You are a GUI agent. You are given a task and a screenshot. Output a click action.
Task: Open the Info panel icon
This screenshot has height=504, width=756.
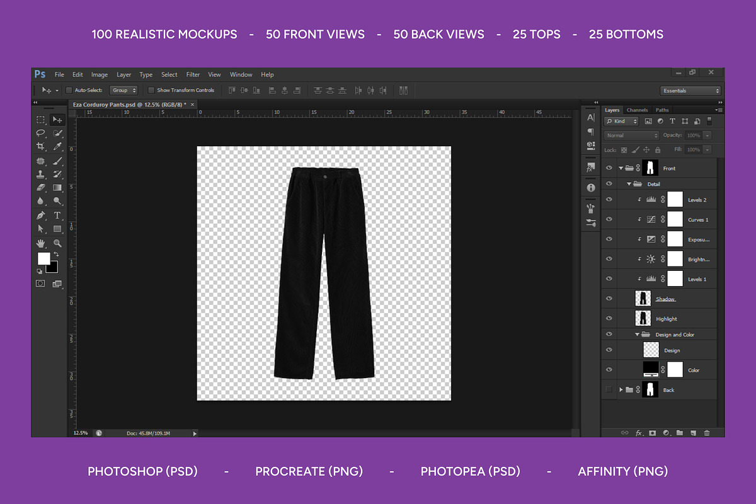590,188
